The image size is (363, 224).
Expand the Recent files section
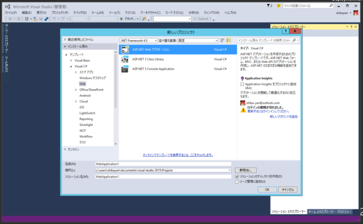click(65, 39)
